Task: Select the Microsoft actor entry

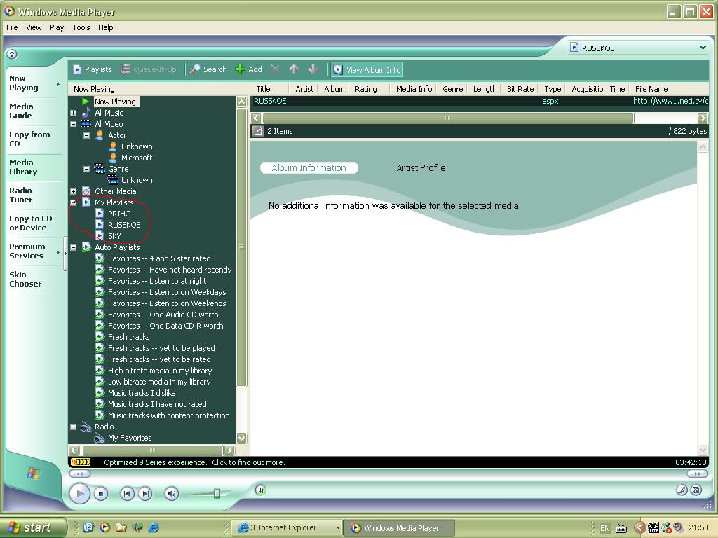Action: (x=137, y=158)
